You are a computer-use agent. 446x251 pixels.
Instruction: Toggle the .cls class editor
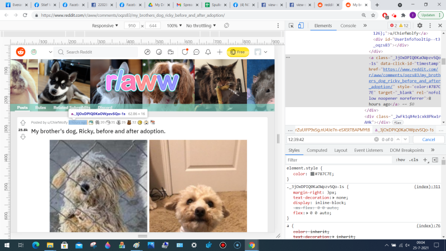coord(414,160)
